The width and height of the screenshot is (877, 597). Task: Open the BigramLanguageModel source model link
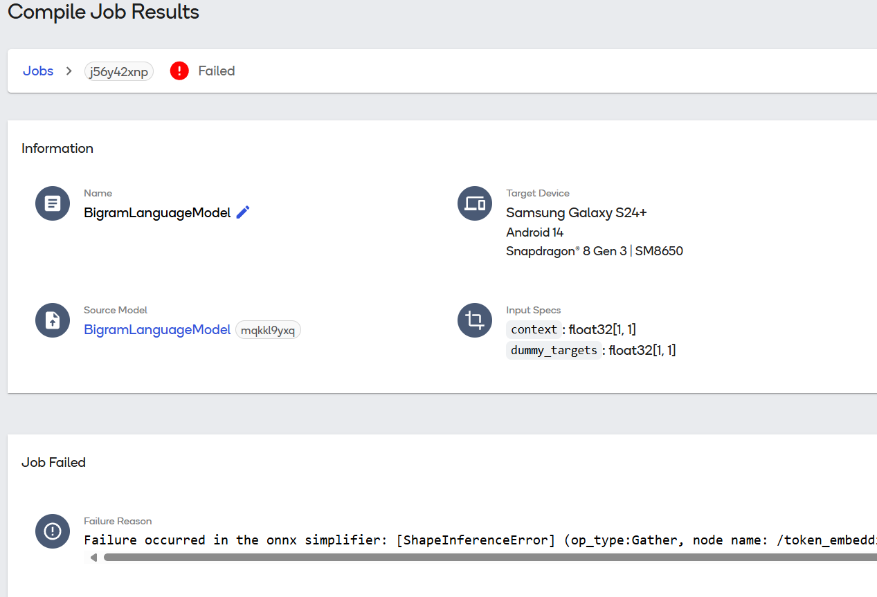(x=157, y=330)
